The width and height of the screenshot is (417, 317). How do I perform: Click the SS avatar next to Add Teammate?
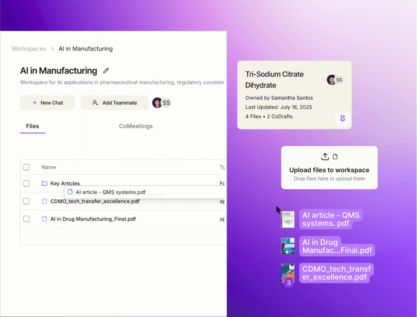click(x=166, y=103)
